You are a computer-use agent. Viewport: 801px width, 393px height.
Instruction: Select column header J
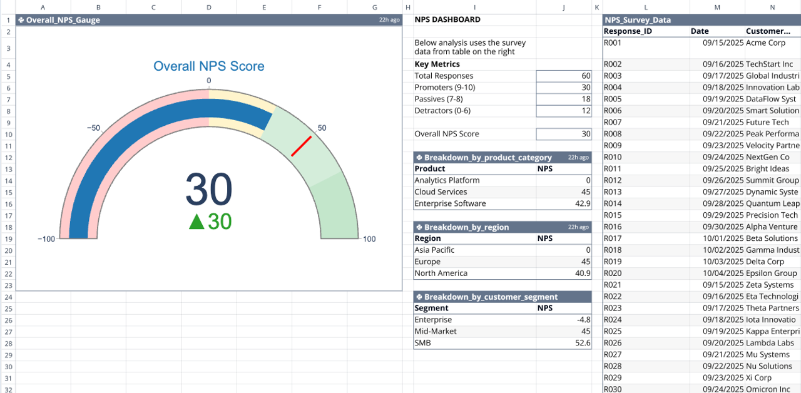[x=564, y=7]
